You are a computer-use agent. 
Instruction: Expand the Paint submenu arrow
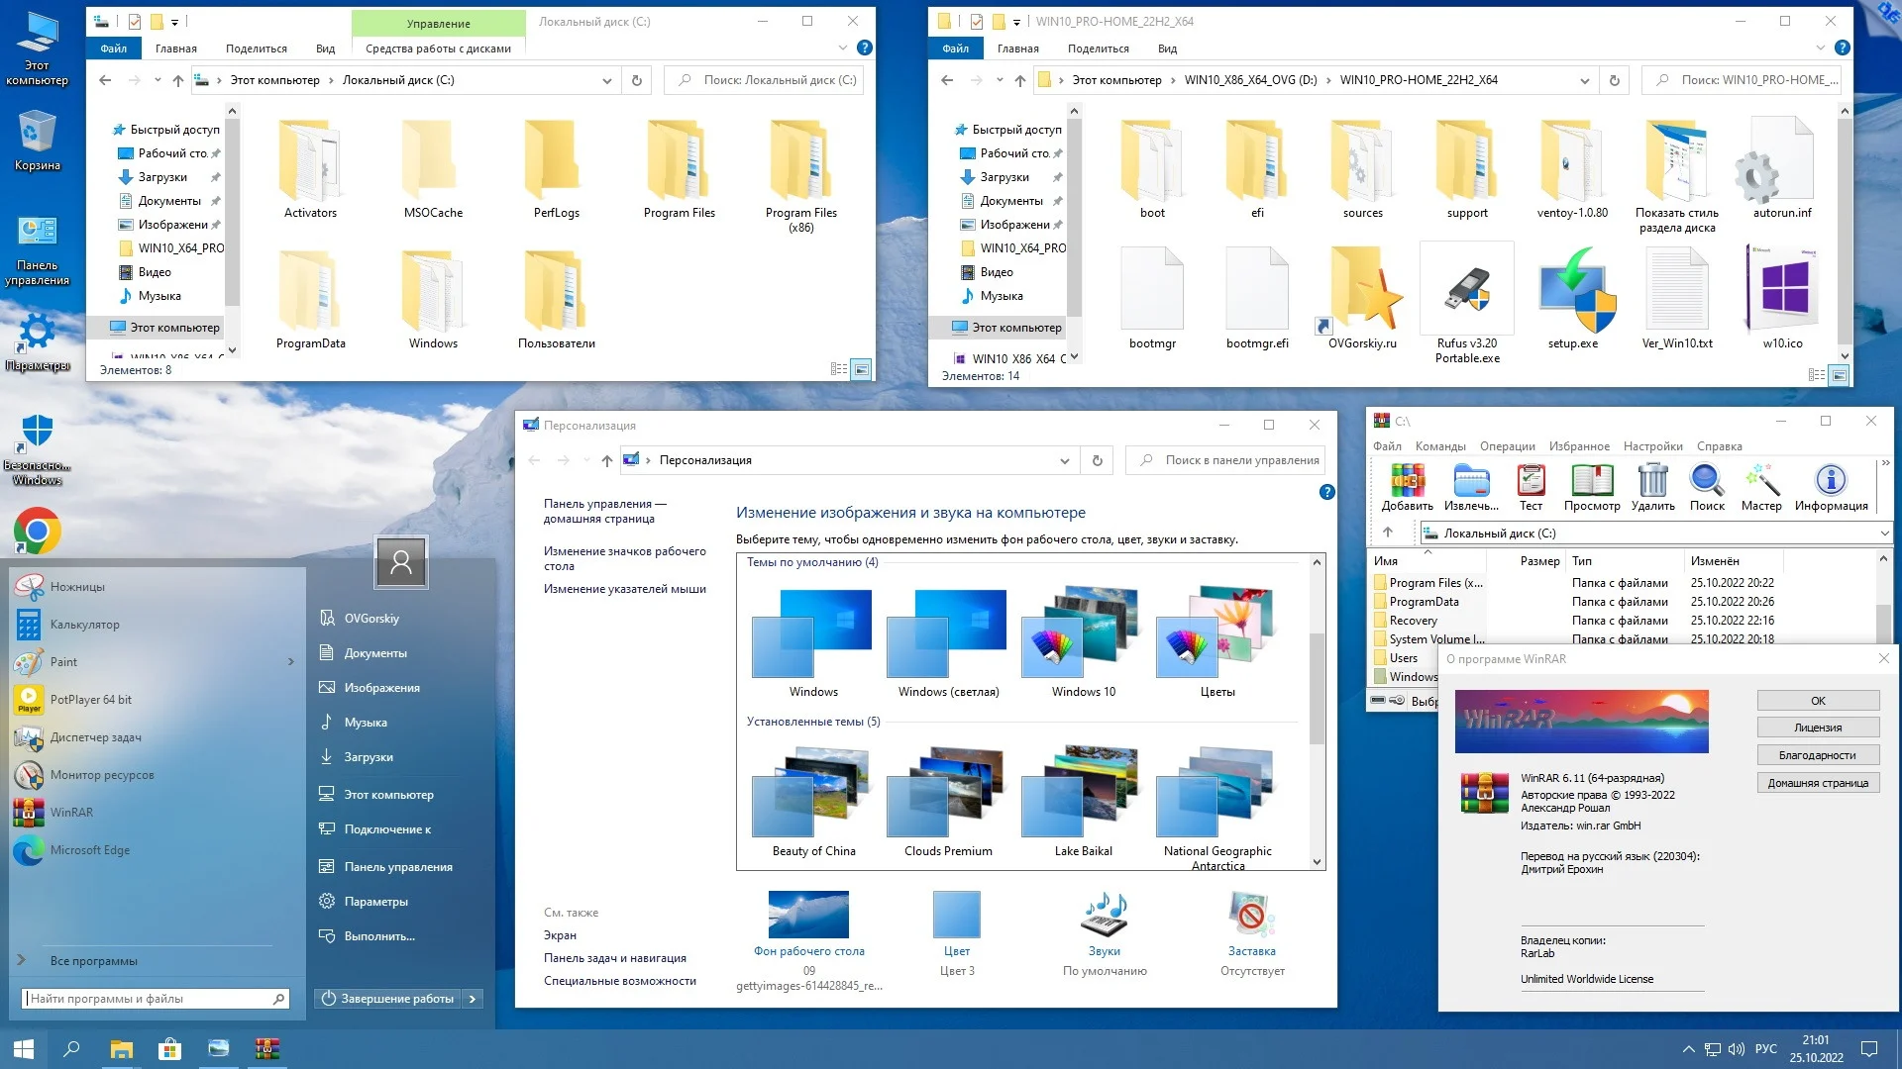click(x=291, y=662)
